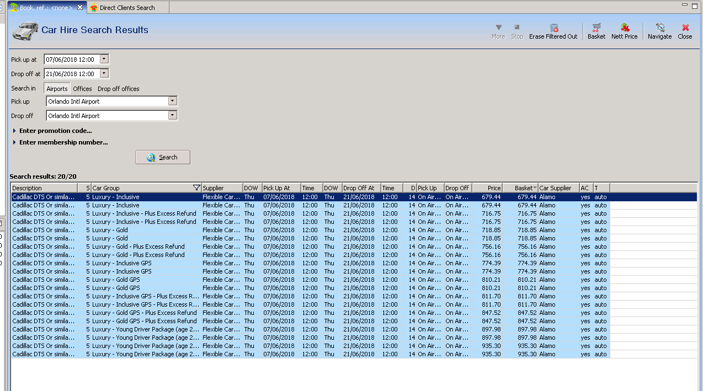Image resolution: width=703 pixels, height=391 pixels.
Task: Click the filter funnel in Car Group header
Action: (197, 188)
